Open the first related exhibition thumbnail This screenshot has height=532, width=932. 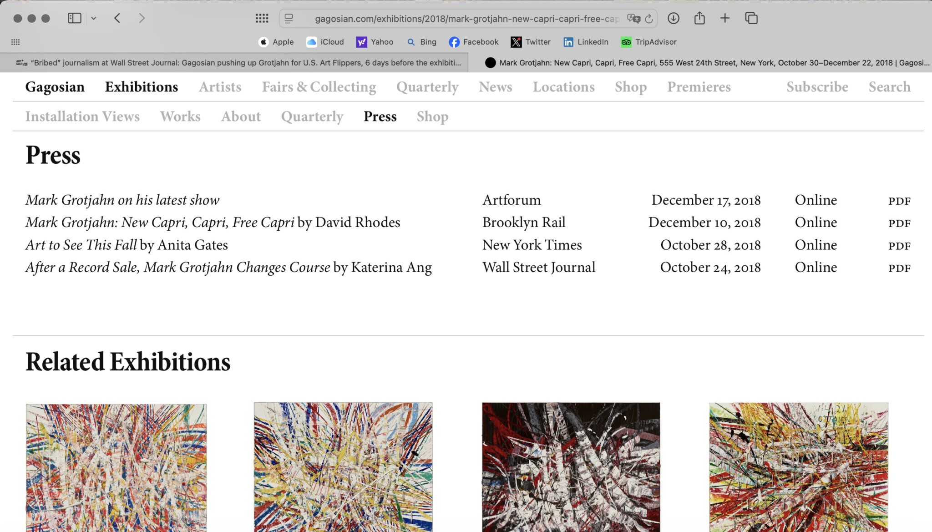tap(116, 467)
